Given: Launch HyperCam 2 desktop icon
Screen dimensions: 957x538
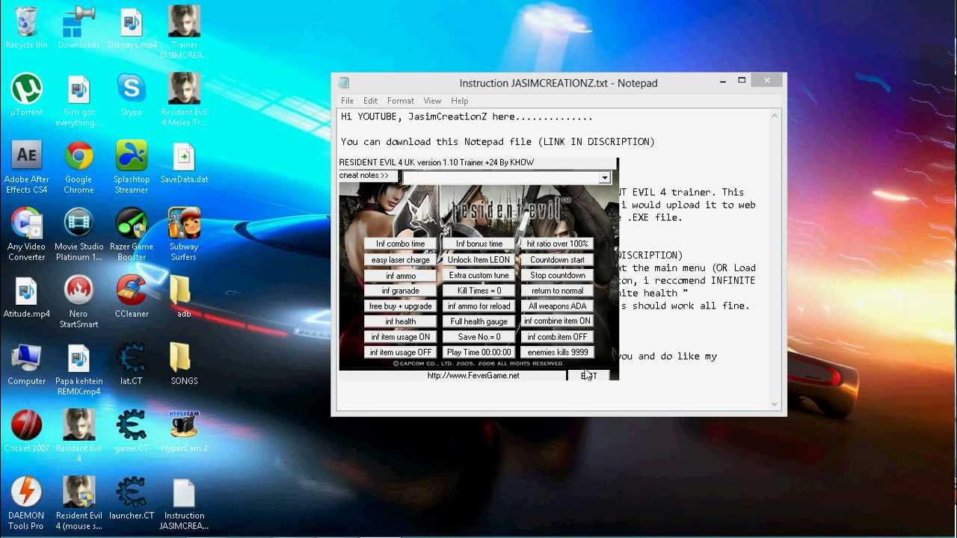Looking at the screenshot, I should (x=184, y=431).
